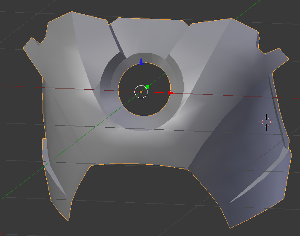The width and height of the screenshot is (300, 236).
Task: Click the dark circular hole in the mesh
Action: tap(145, 89)
